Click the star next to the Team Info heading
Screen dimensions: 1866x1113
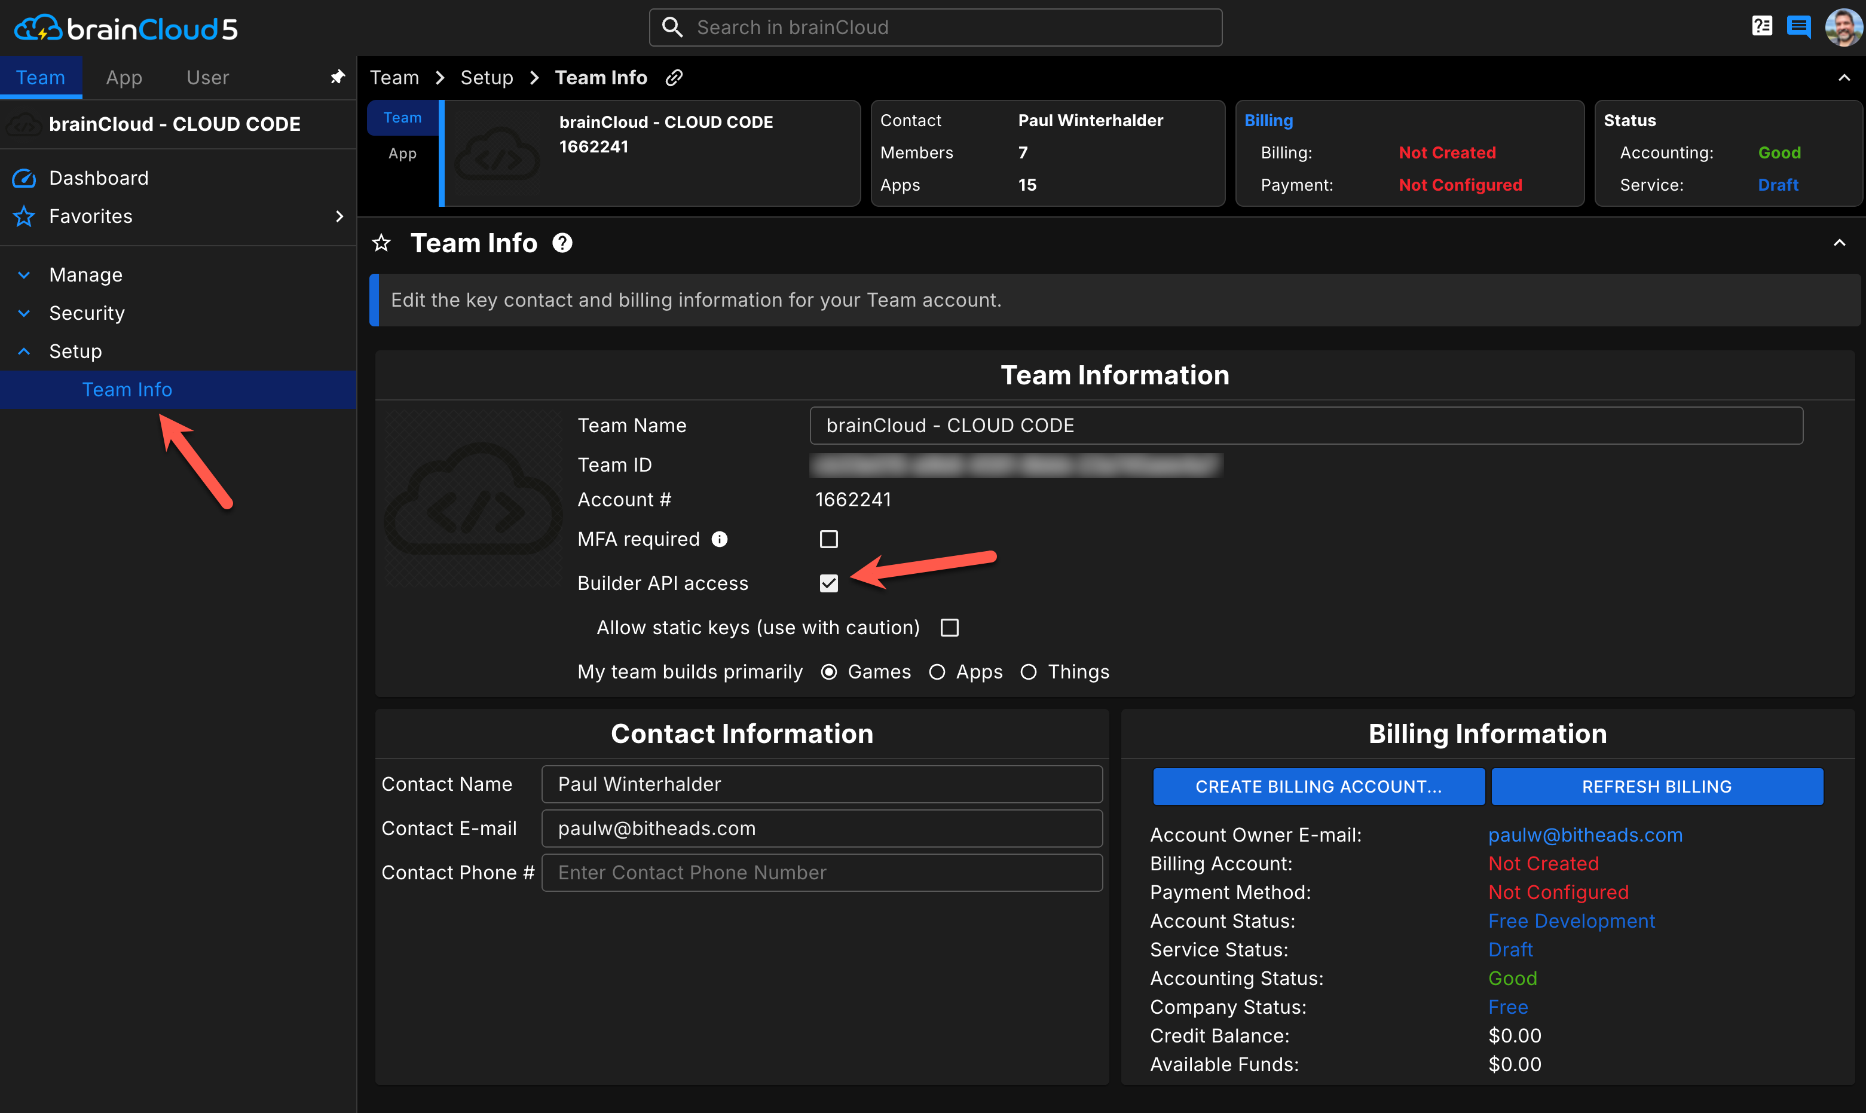[381, 242]
